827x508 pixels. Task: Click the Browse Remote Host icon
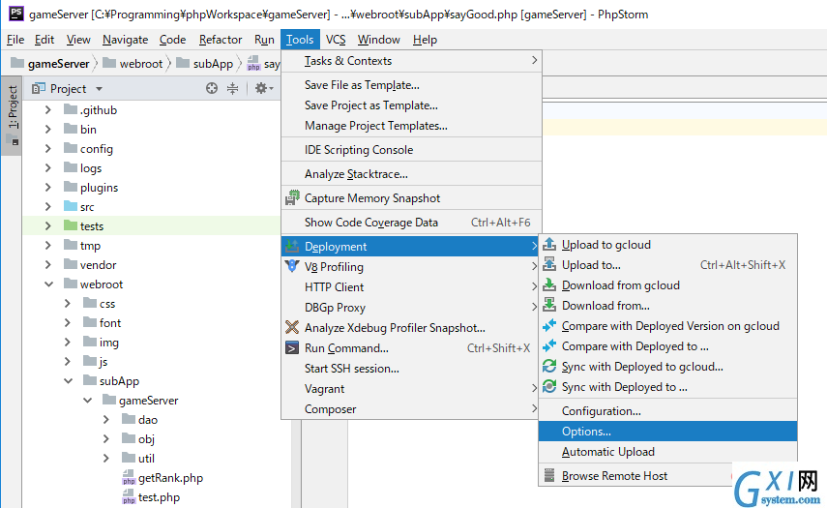click(549, 475)
